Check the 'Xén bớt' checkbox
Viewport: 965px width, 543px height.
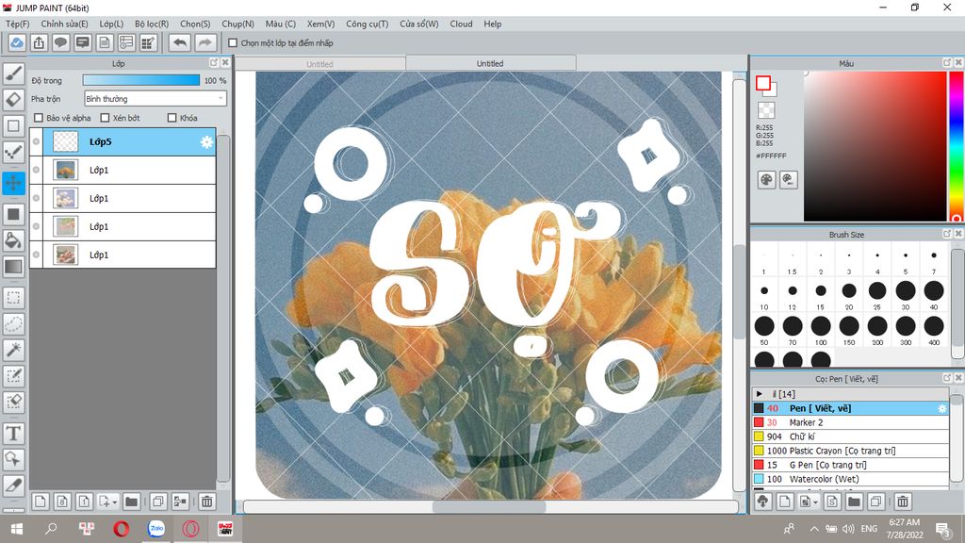(105, 118)
